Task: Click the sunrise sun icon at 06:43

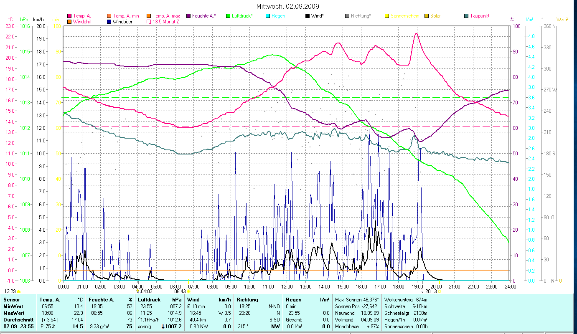Action: (x=188, y=291)
